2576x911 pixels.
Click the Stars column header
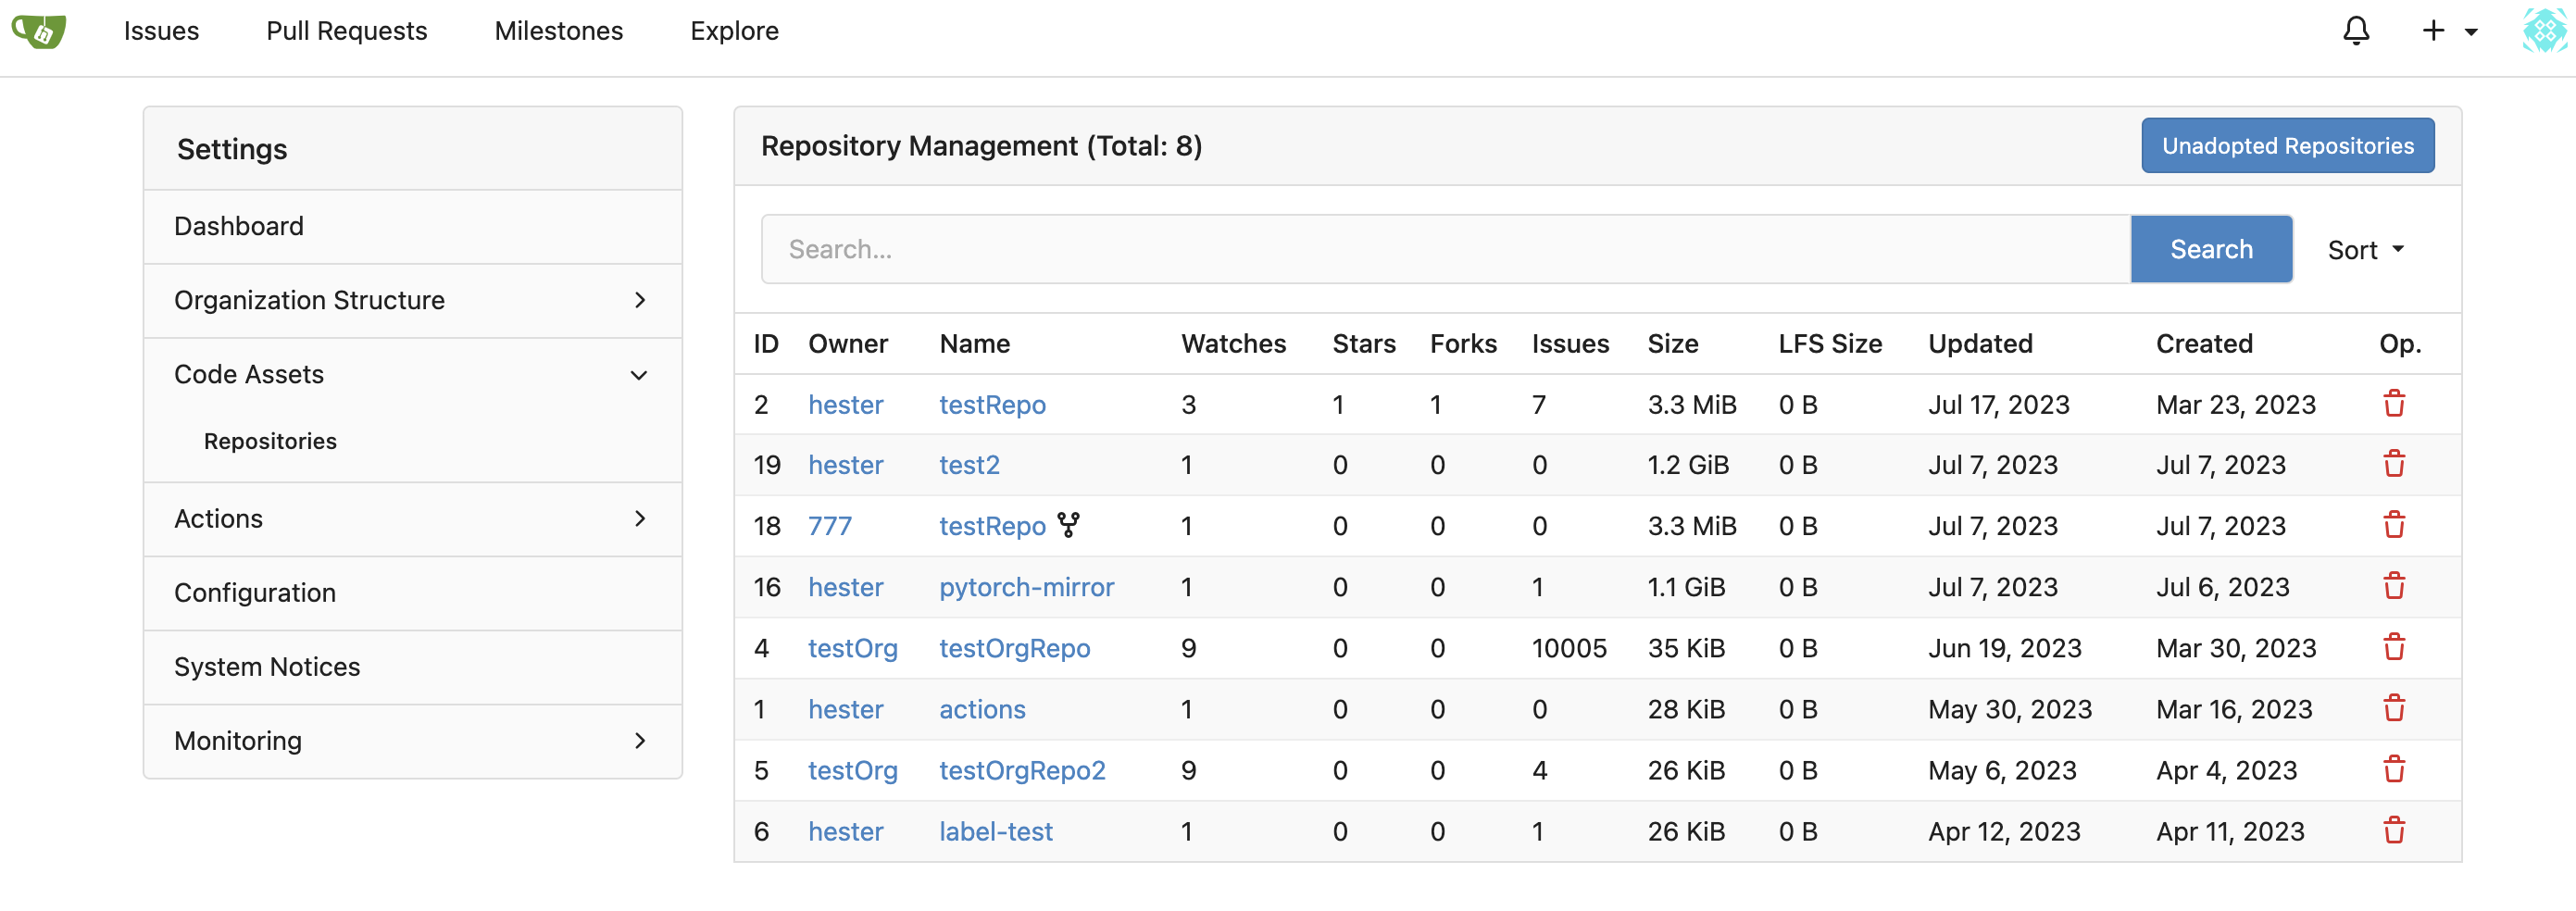pos(1363,344)
